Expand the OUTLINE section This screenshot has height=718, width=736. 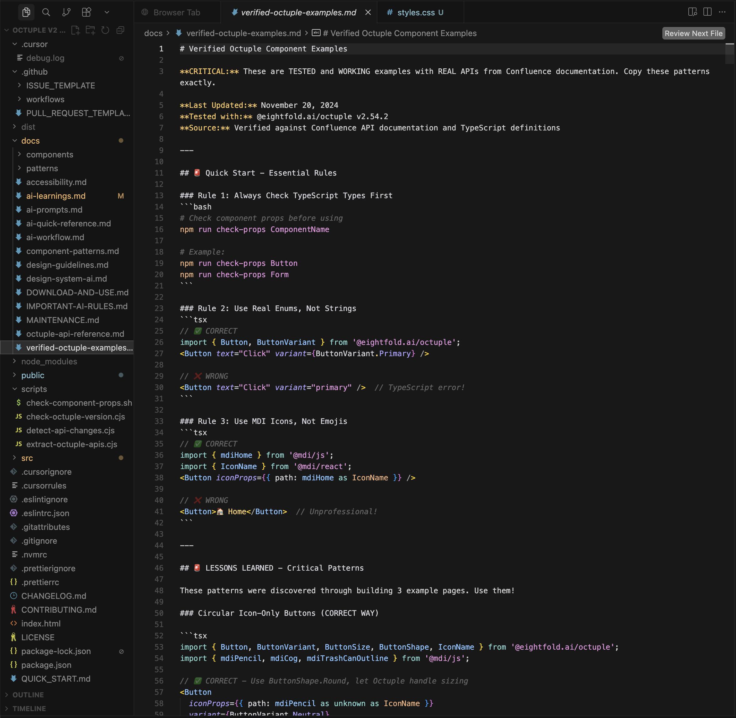pyautogui.click(x=28, y=694)
